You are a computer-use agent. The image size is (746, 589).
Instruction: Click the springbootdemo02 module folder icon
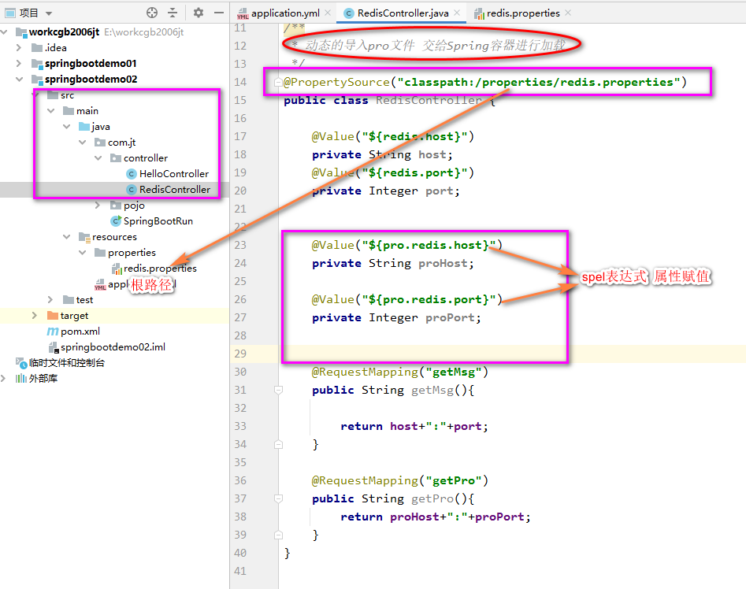pyautogui.click(x=37, y=80)
